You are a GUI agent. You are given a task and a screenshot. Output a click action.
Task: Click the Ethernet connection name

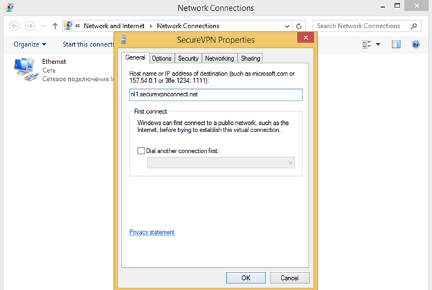pyautogui.click(x=54, y=61)
